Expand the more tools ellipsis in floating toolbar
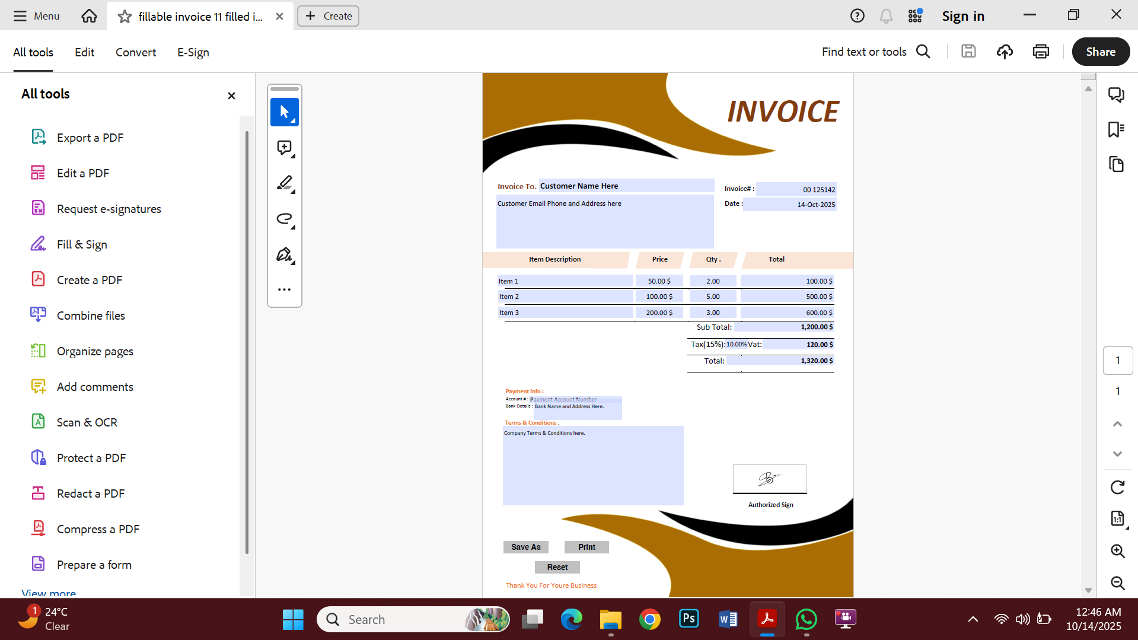Image resolution: width=1138 pixels, height=640 pixels. point(285,289)
